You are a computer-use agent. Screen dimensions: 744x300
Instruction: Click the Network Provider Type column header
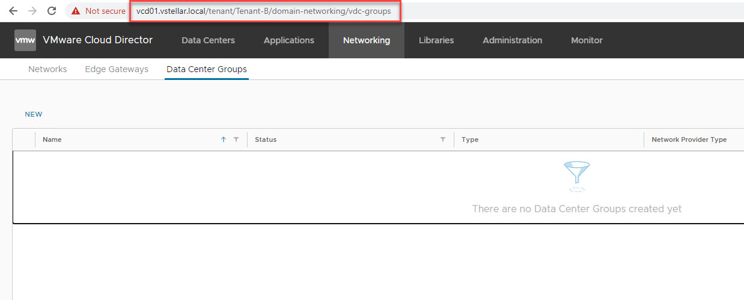tap(689, 139)
